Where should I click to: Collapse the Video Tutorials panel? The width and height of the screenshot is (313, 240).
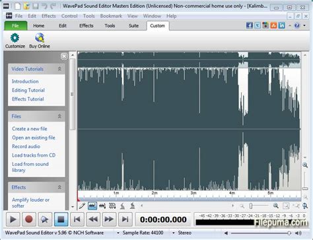[59, 69]
